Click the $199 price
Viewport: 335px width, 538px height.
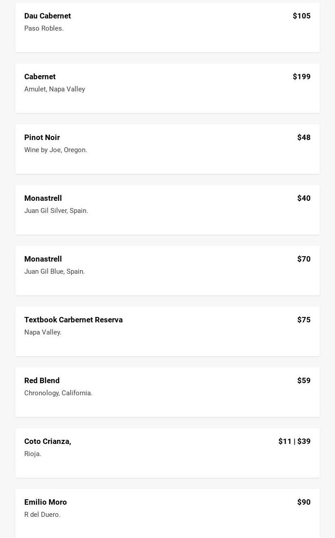301,77
